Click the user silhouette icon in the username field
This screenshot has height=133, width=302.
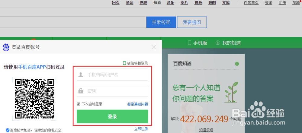pyautogui.click(x=81, y=75)
